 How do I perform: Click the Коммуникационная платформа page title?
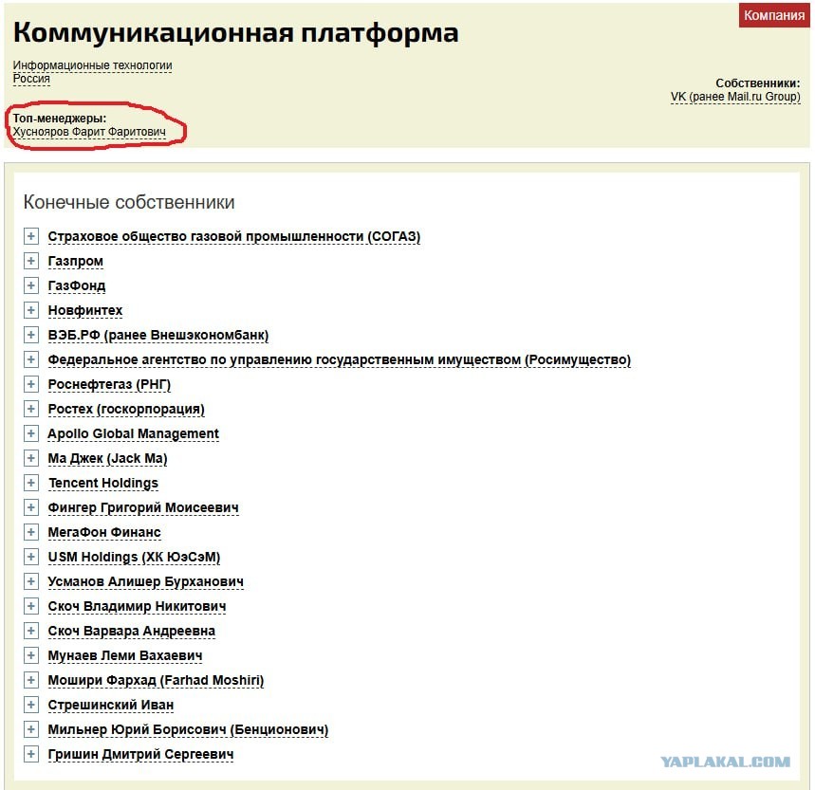(236, 33)
